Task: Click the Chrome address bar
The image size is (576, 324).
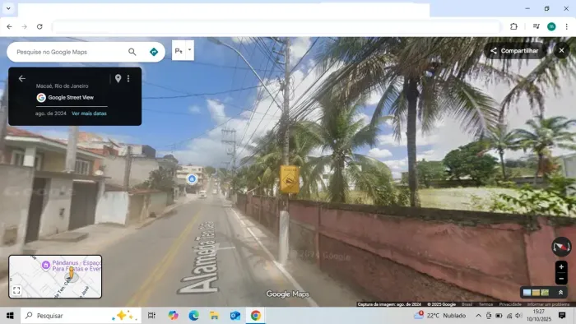Action: point(276,27)
